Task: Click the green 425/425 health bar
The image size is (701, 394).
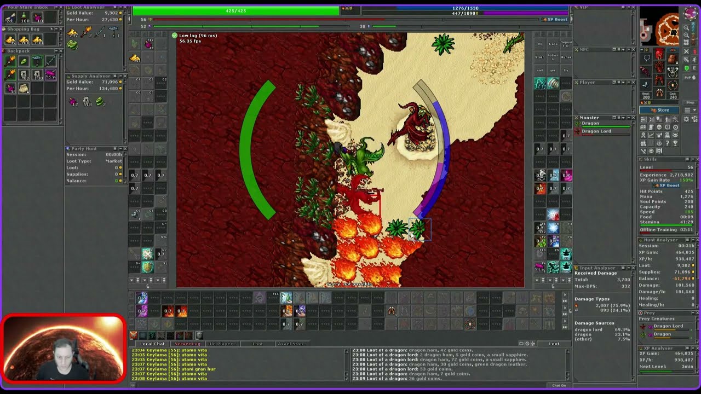Action: pos(236,11)
